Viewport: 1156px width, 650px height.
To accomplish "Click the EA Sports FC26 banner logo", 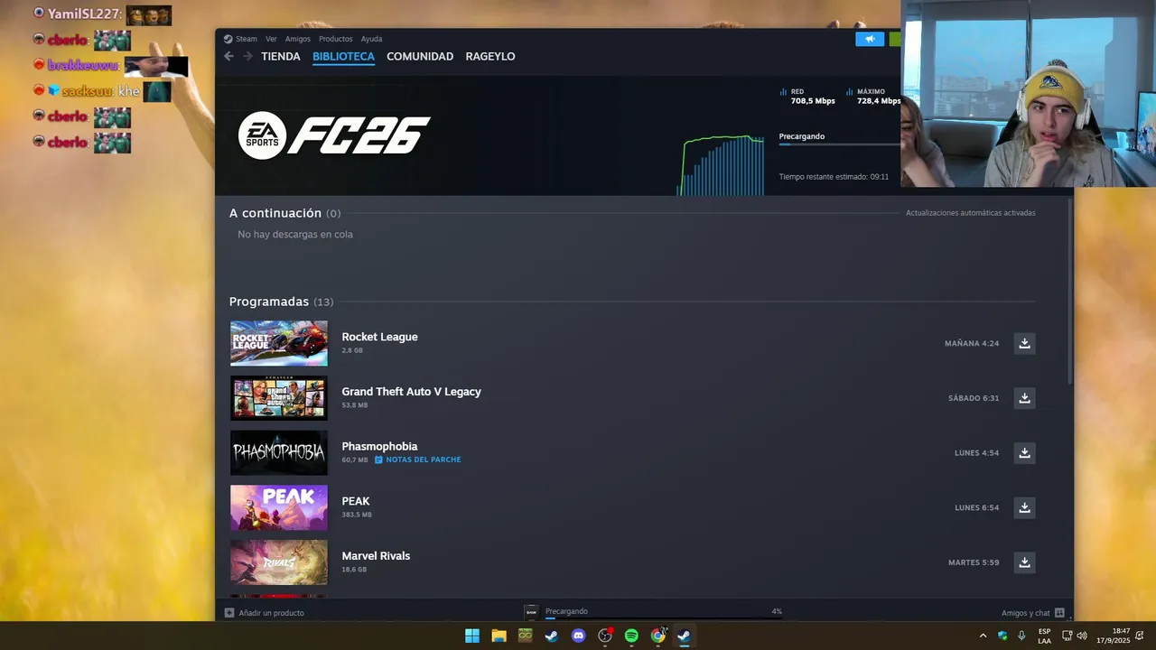I will point(334,135).
